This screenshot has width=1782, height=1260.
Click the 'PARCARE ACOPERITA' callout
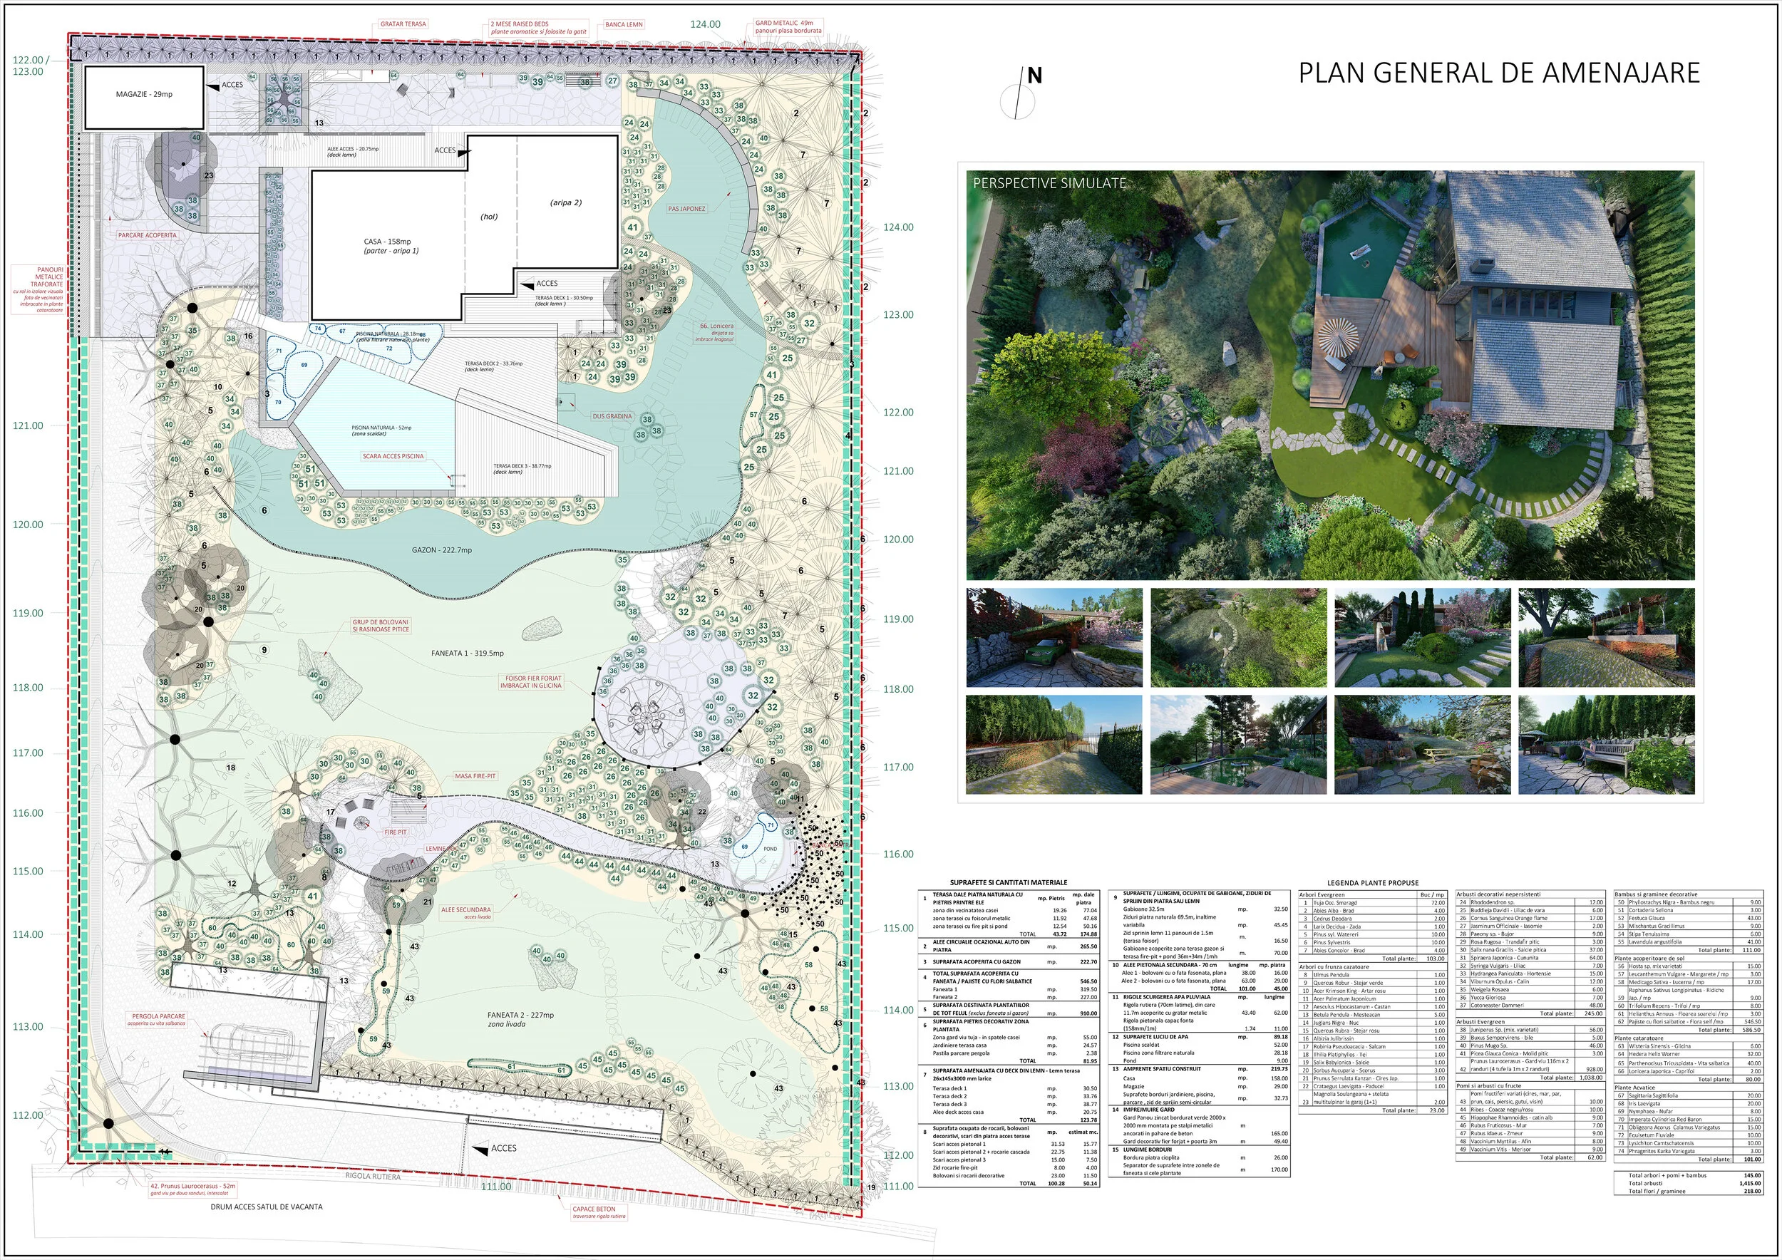tap(148, 235)
